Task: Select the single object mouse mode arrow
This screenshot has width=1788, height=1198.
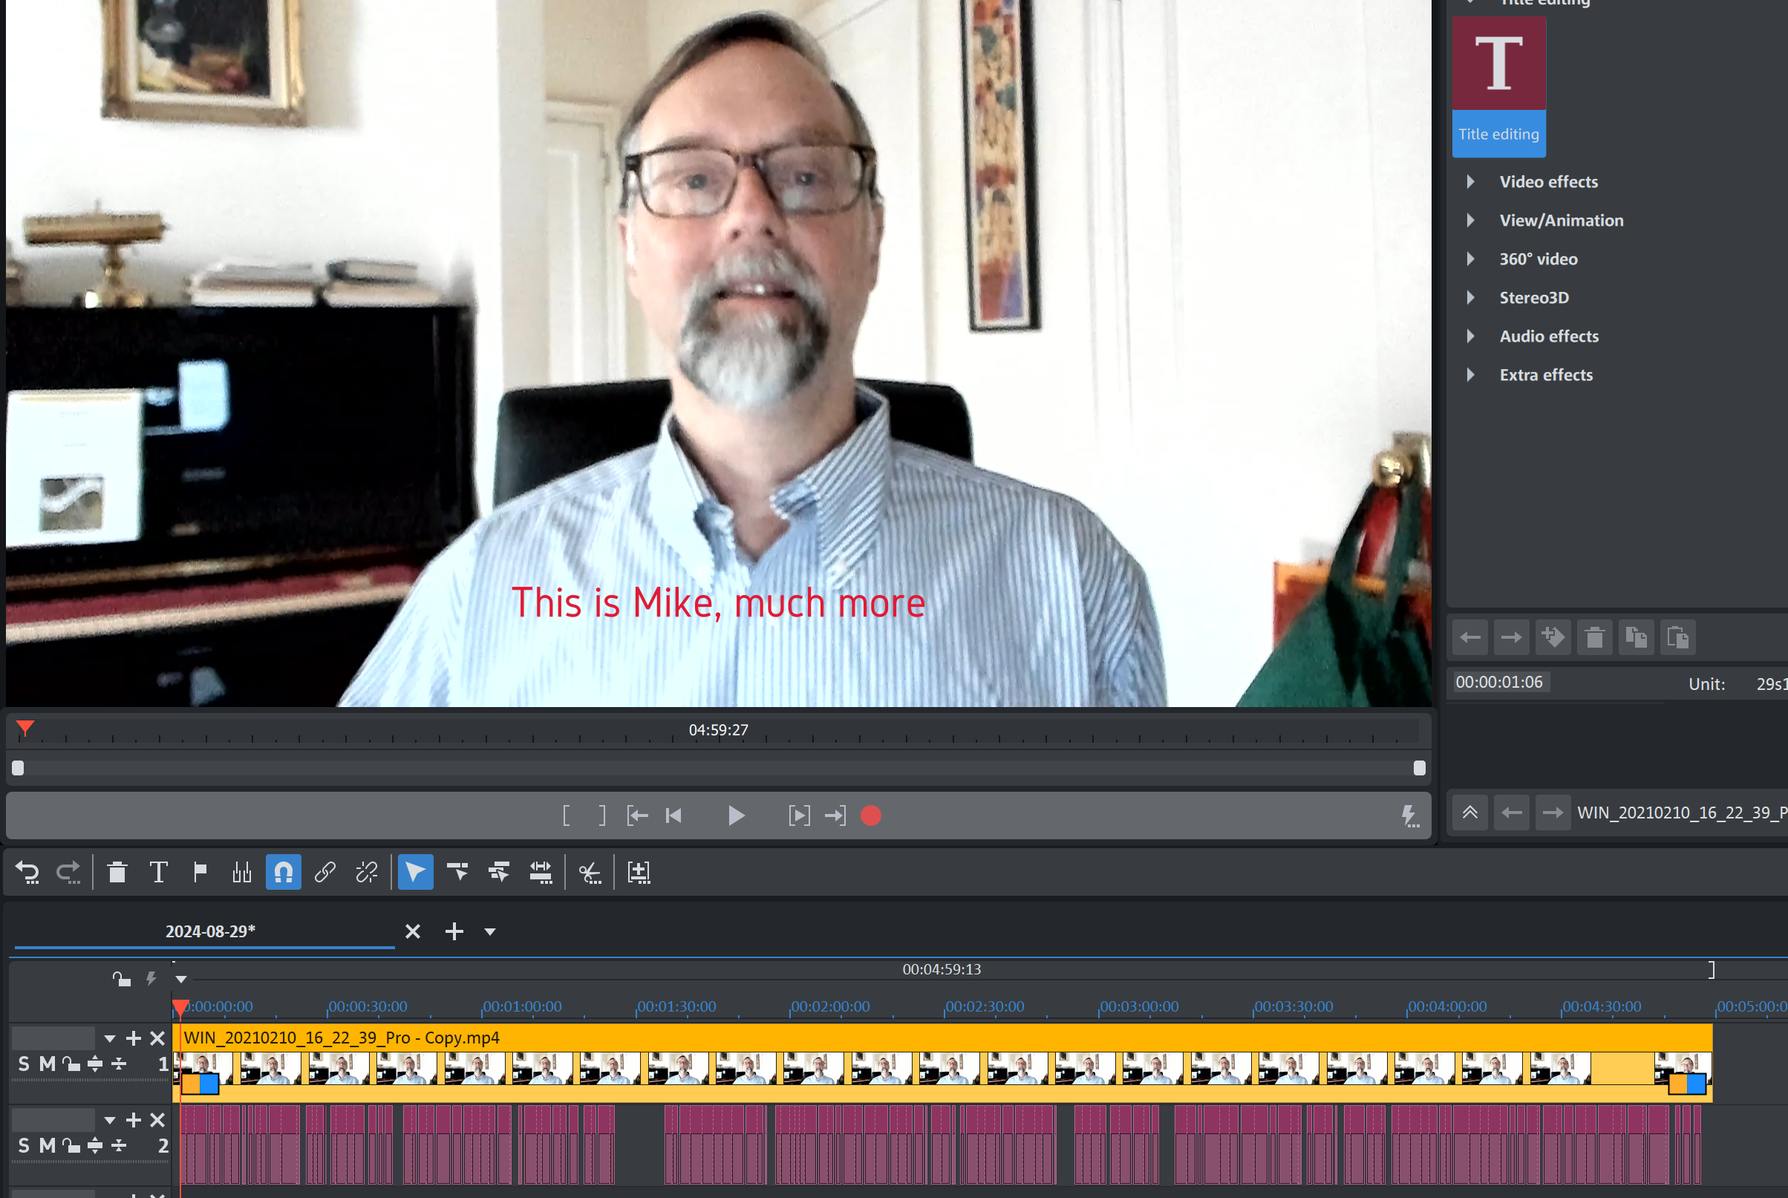Action: (x=416, y=872)
